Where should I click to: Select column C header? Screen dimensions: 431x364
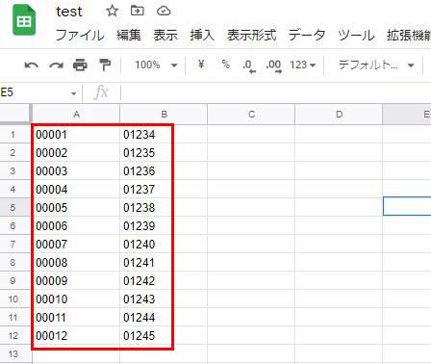[251, 114]
